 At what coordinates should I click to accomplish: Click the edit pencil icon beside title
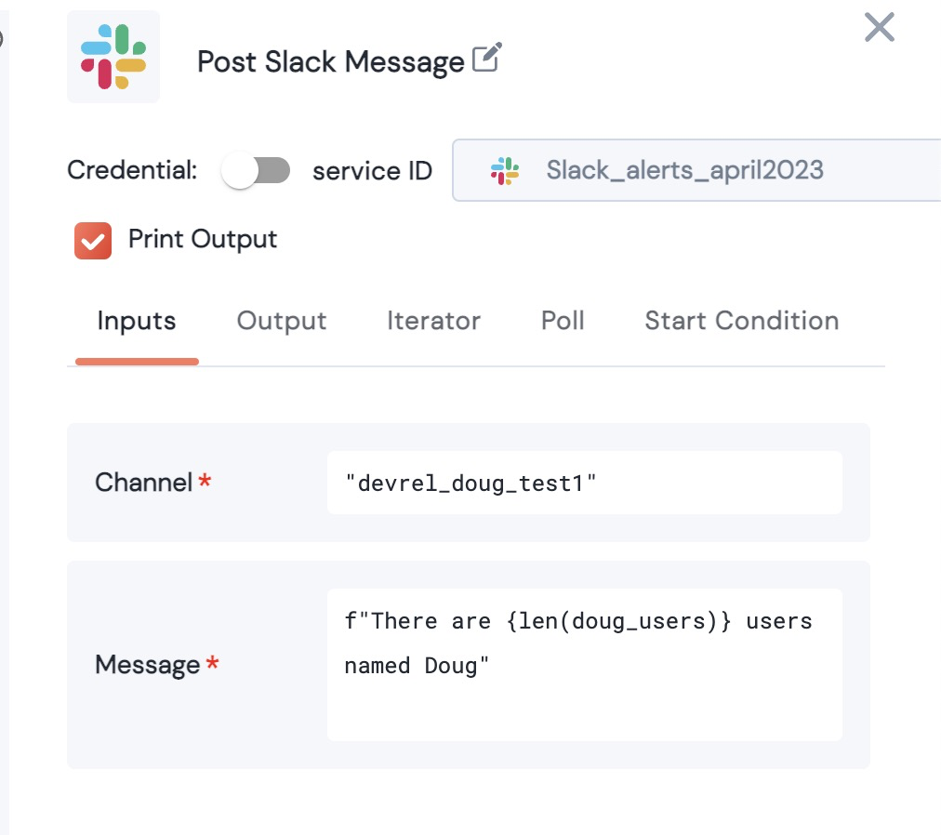point(486,59)
